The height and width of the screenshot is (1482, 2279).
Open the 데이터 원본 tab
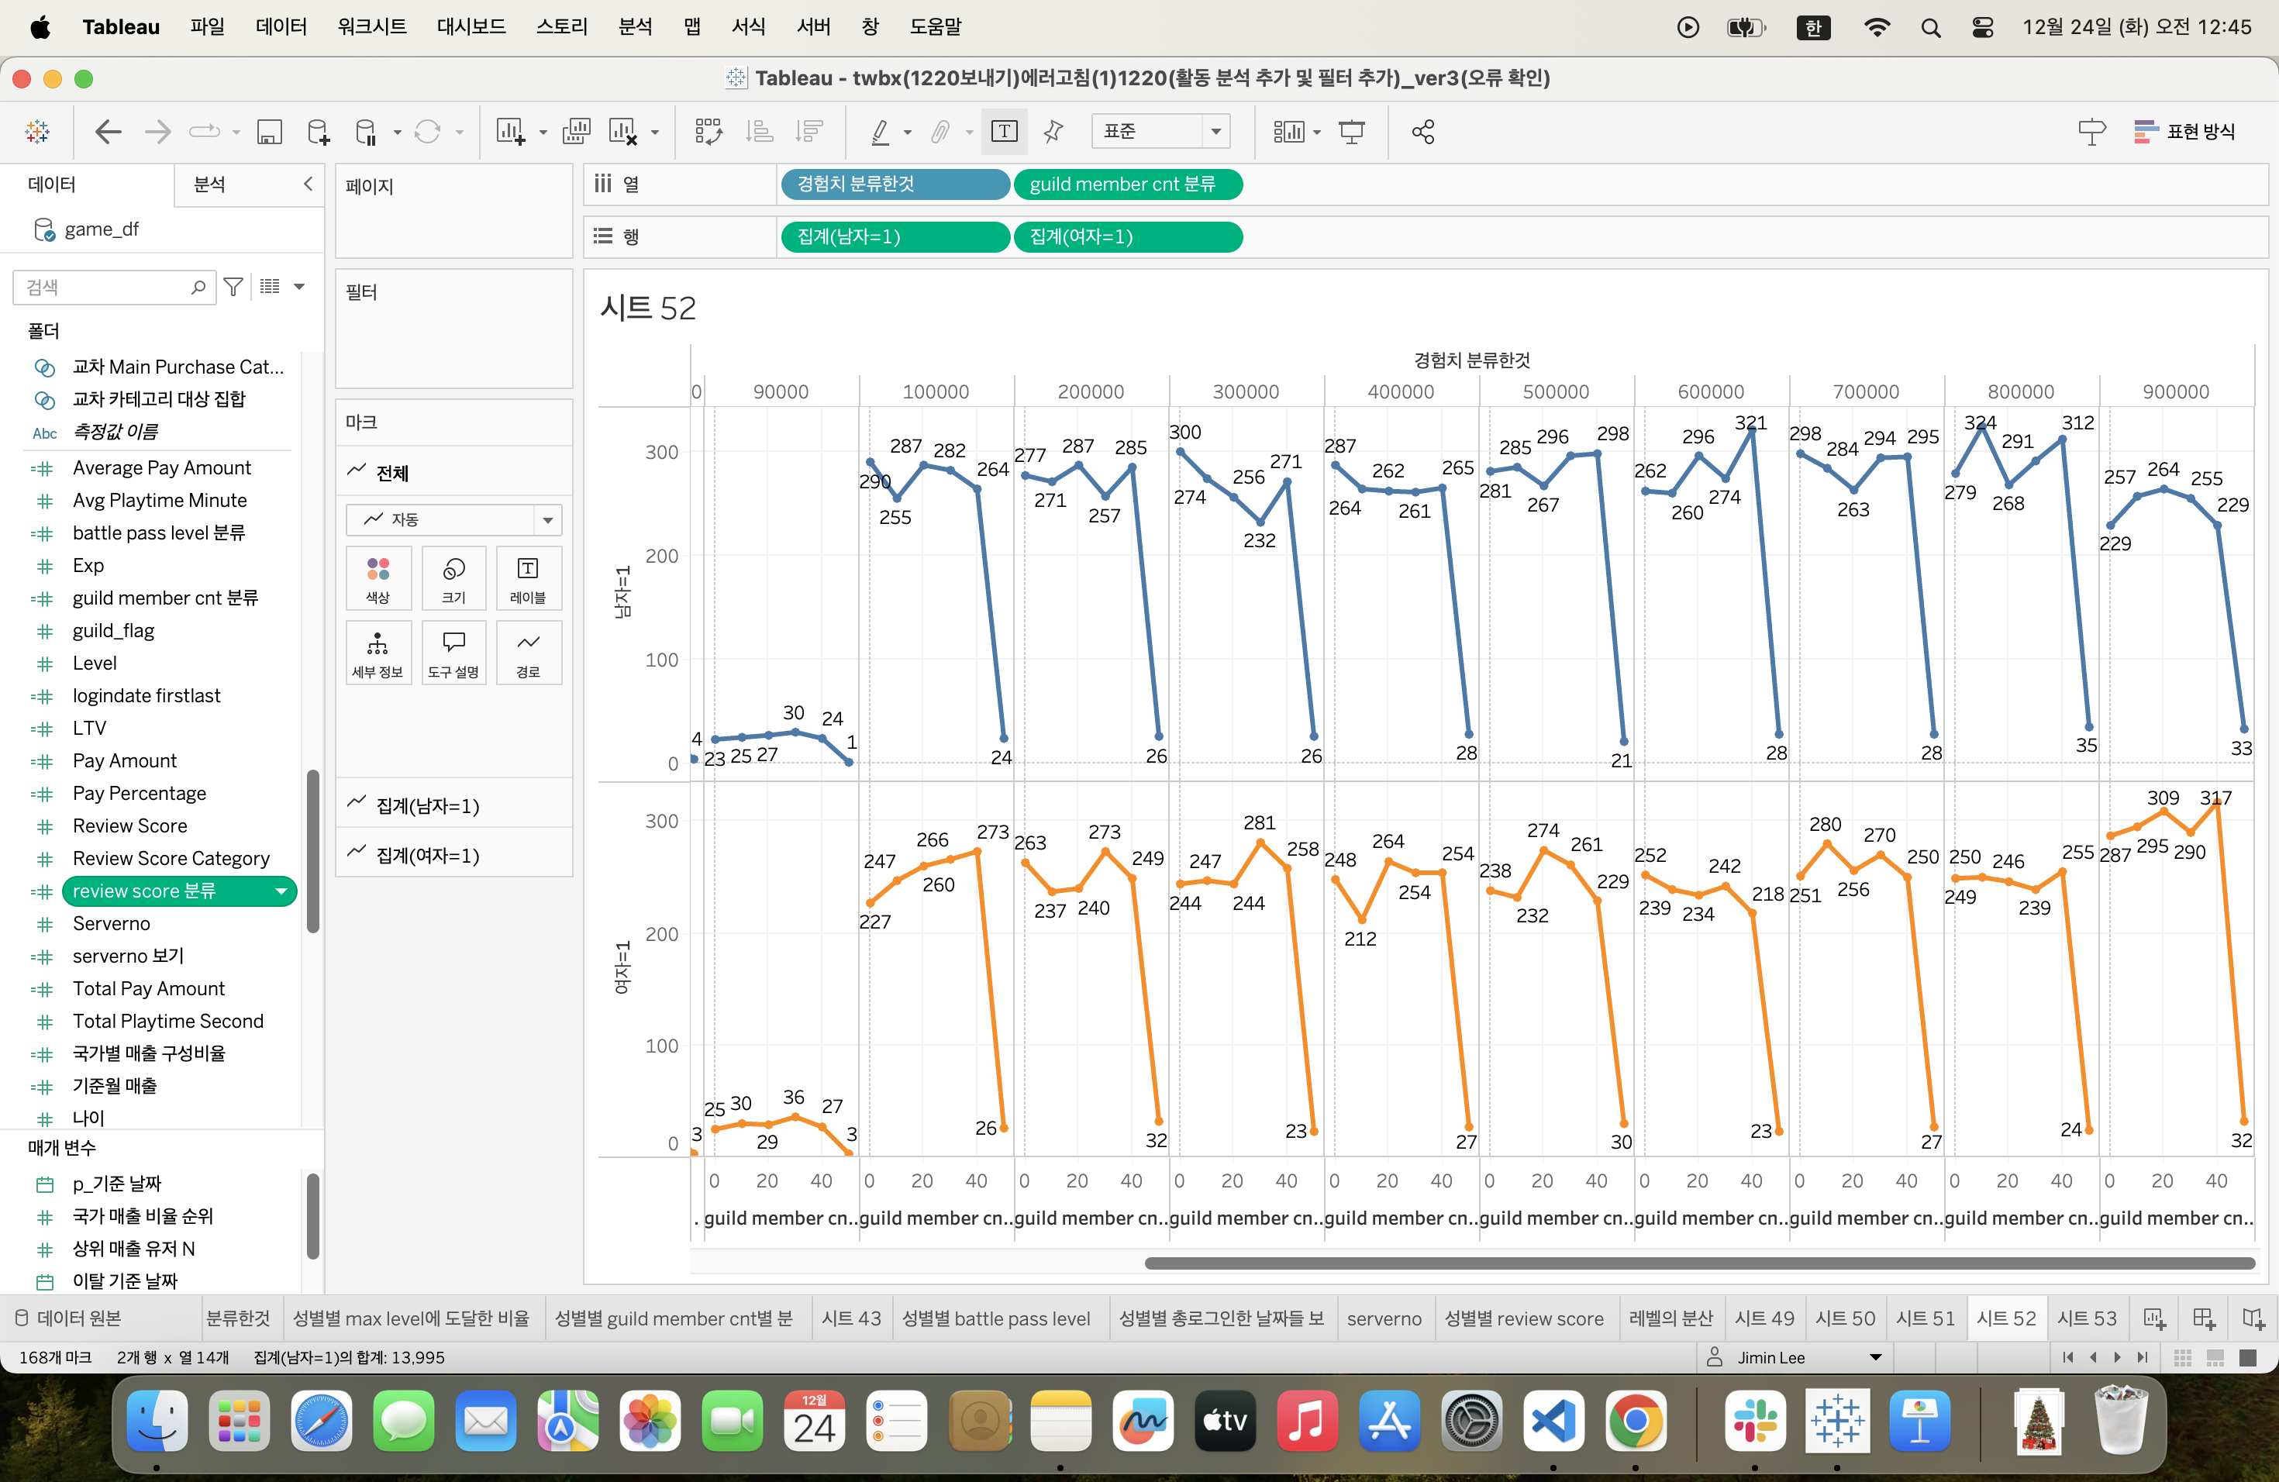click(x=69, y=1318)
